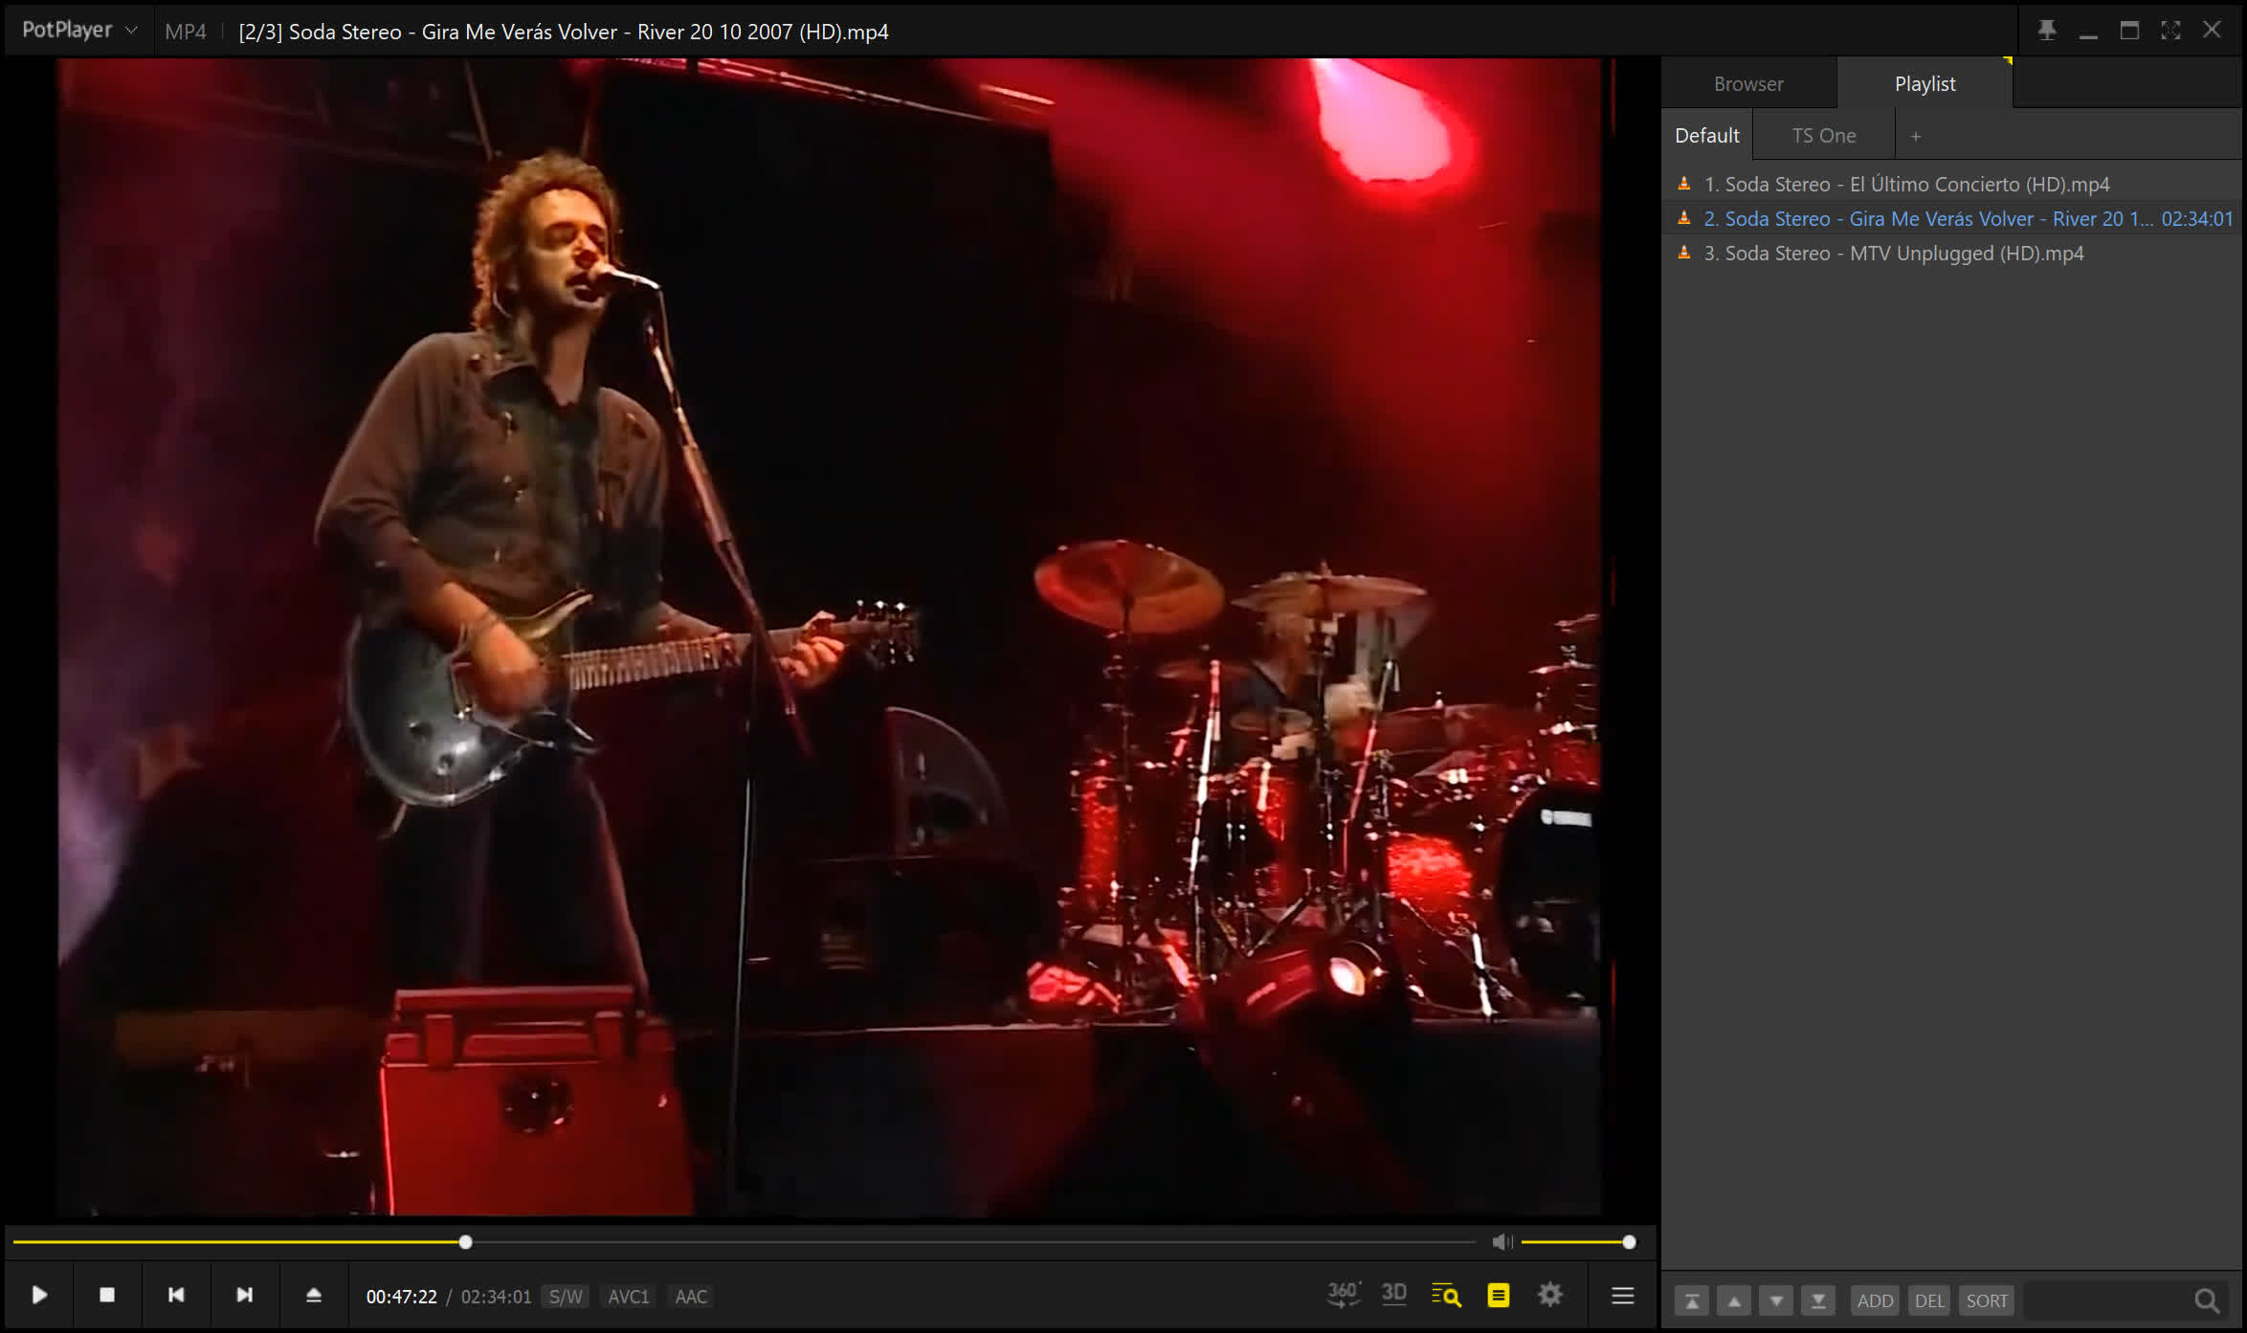2247x1333 pixels.
Task: Select the Playlist tab
Action: click(1924, 83)
